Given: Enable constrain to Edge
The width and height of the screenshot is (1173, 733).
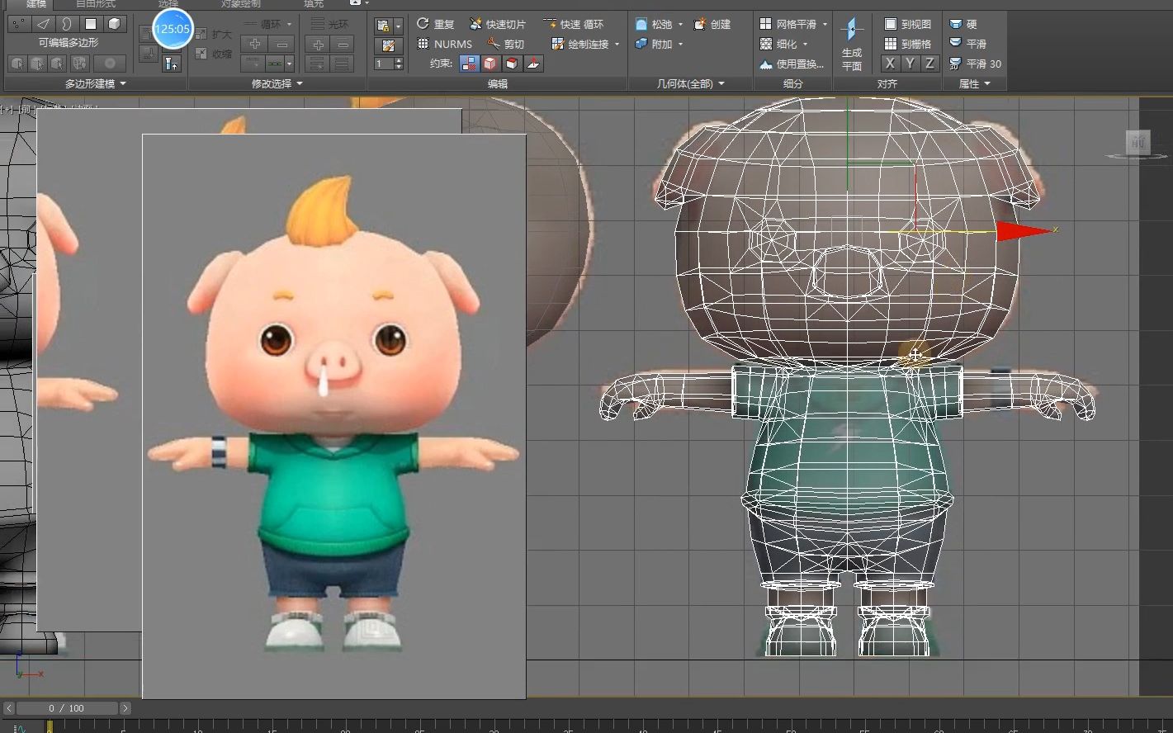Looking at the screenshot, I should (490, 64).
